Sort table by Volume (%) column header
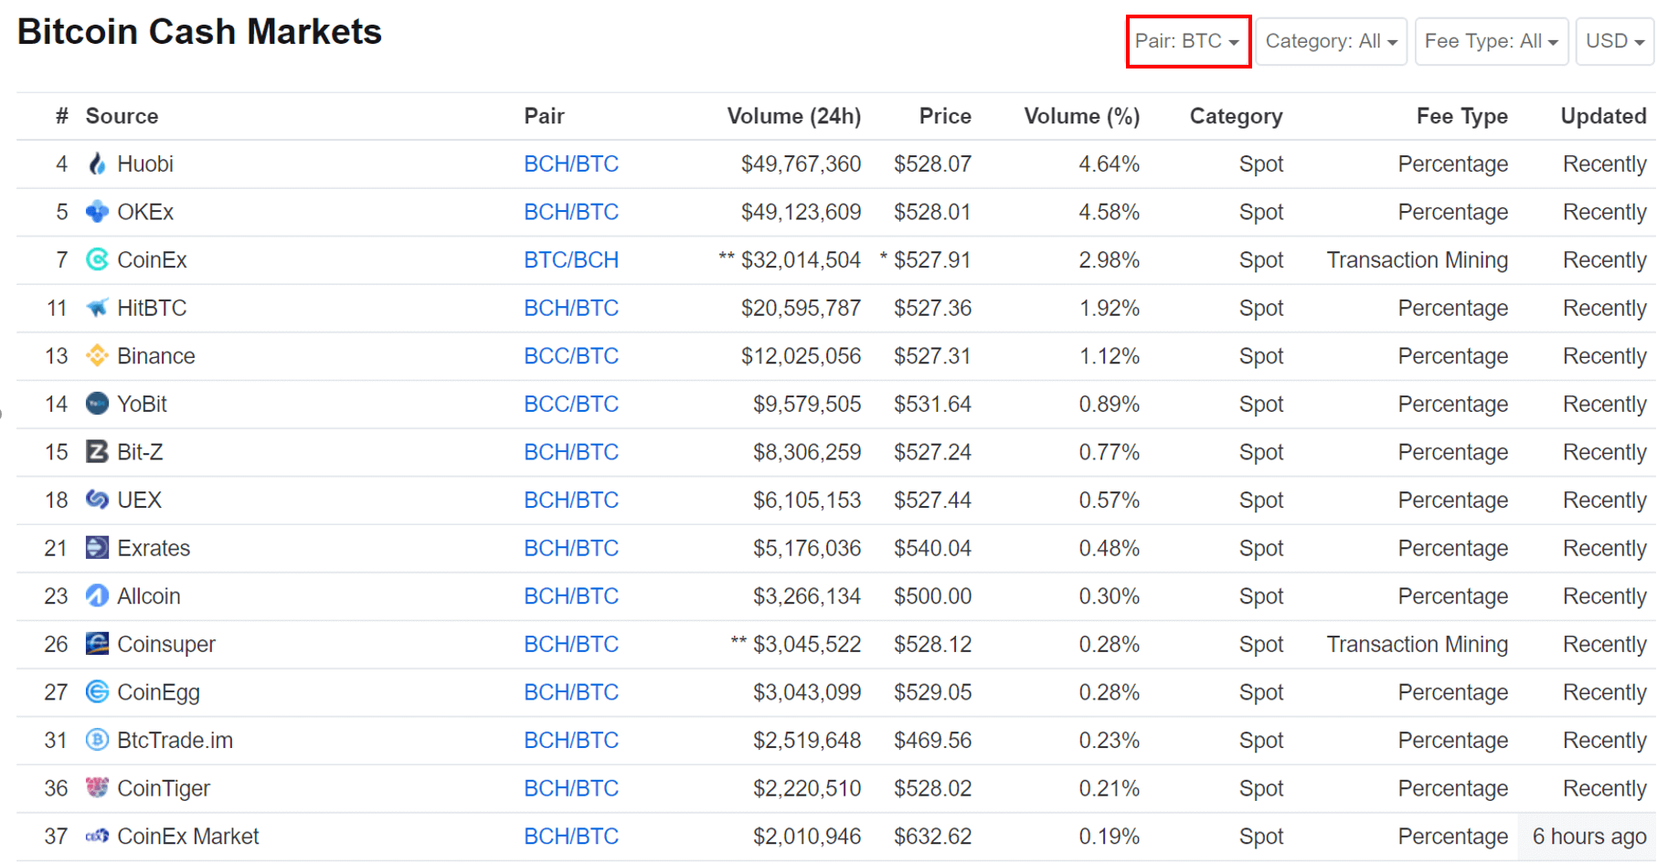 point(1082,116)
